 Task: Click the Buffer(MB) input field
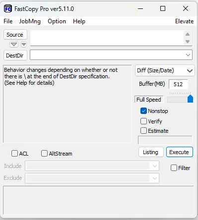[178, 84]
